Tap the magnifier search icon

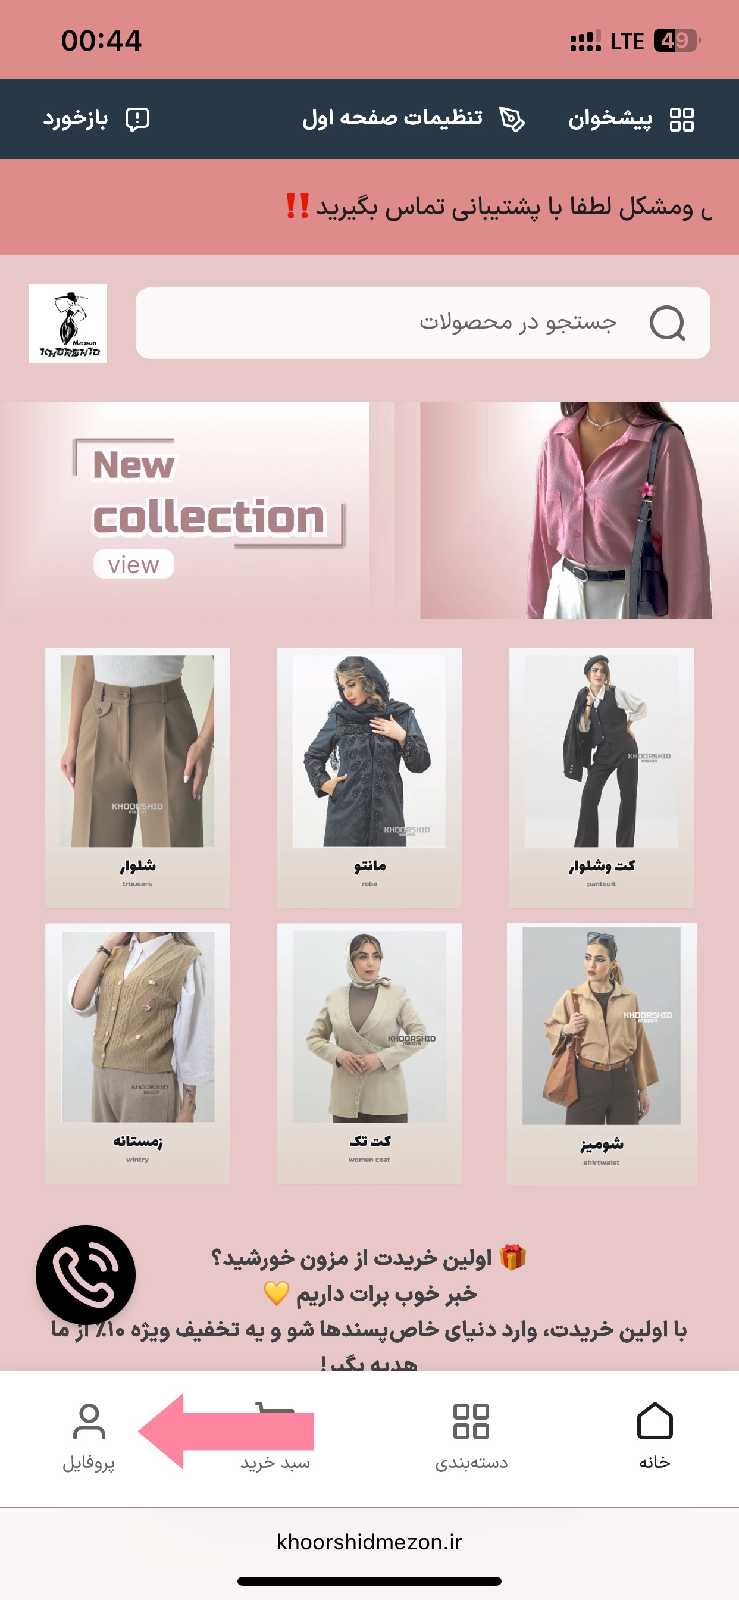(x=667, y=323)
